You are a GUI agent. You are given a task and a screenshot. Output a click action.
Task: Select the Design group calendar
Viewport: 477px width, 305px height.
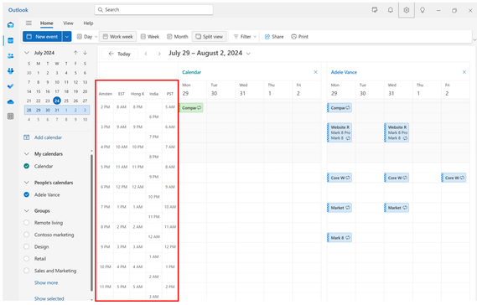pos(27,246)
